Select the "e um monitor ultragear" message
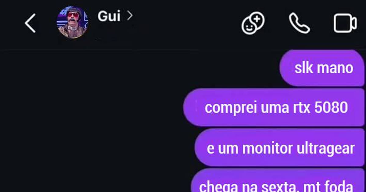This screenshot has width=366, height=192. point(279,148)
